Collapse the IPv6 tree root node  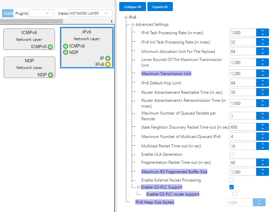(x=126, y=17)
